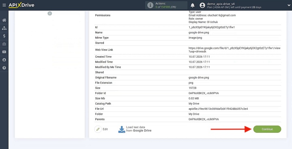This screenshot has width=292, height=149.
Task: Click the Web View Link label
Action: tap(104, 50)
